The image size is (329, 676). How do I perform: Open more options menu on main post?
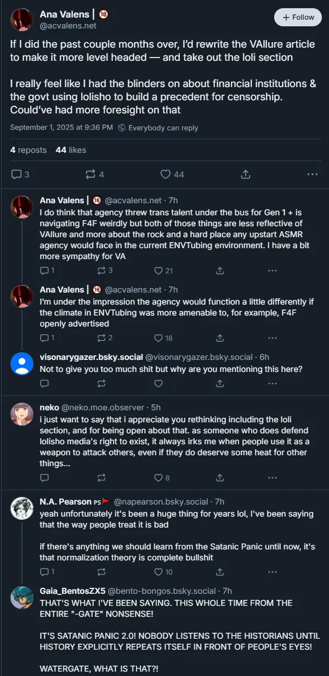point(313,174)
